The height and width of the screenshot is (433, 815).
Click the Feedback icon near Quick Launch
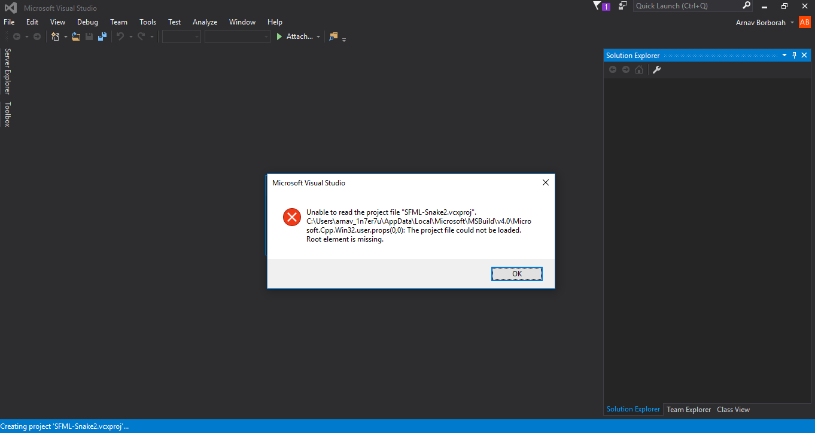pos(621,5)
